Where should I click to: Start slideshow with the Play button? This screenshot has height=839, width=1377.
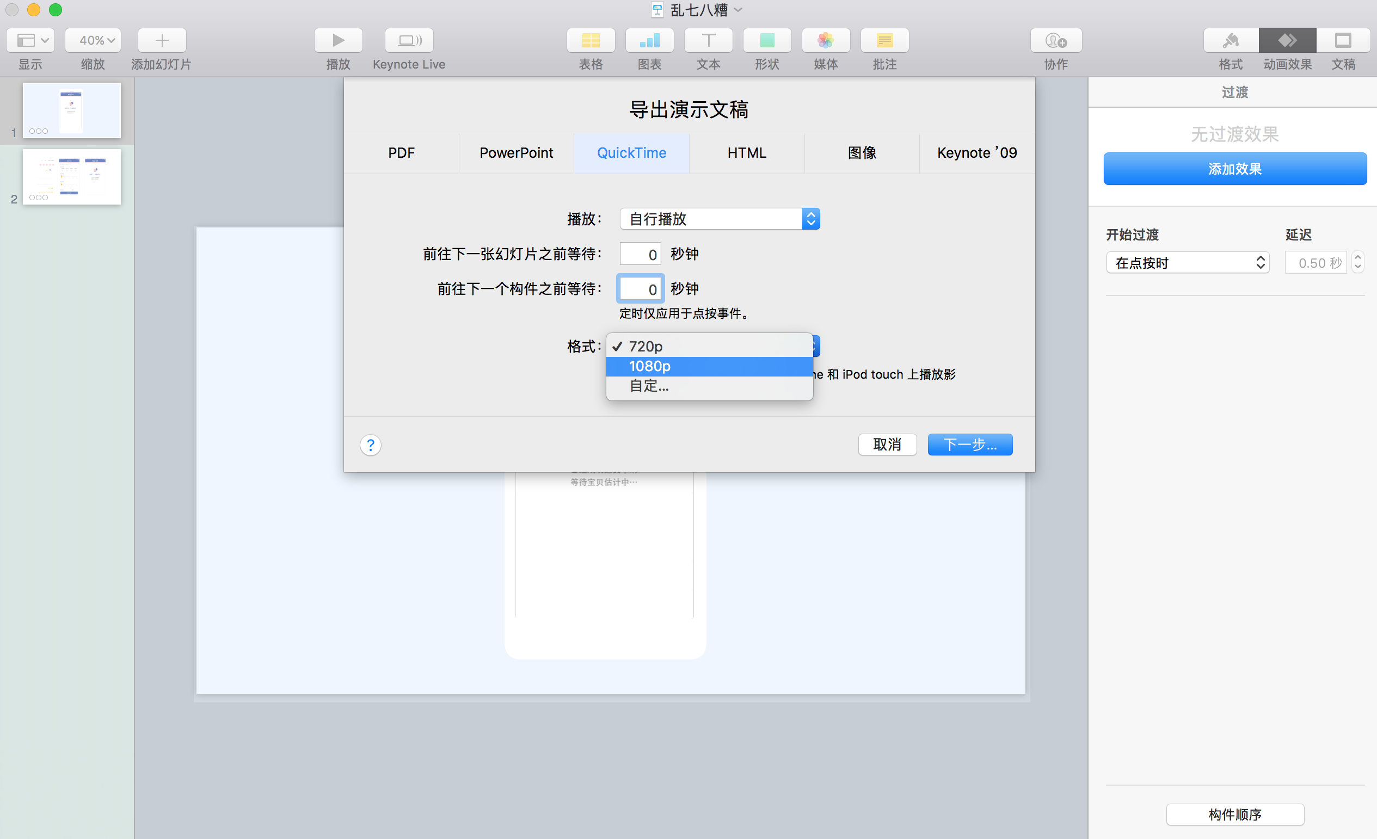pos(338,40)
